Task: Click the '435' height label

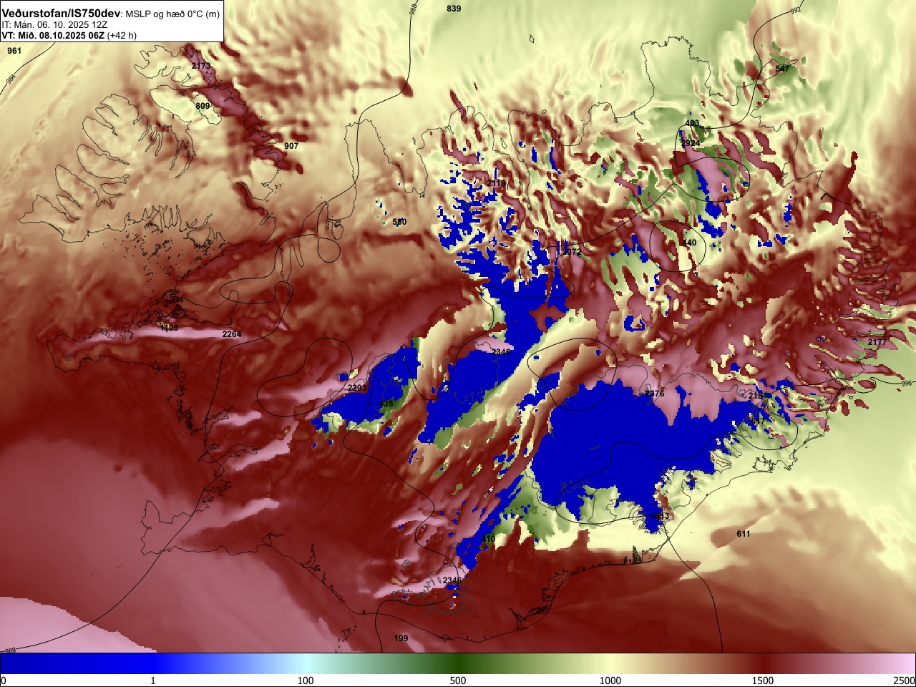Action: click(386, 404)
